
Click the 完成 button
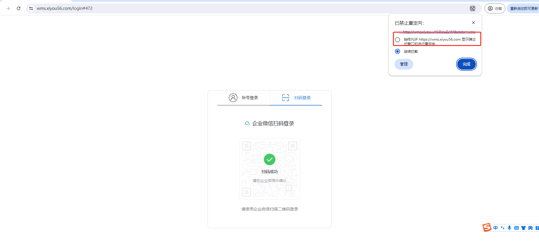(467, 64)
